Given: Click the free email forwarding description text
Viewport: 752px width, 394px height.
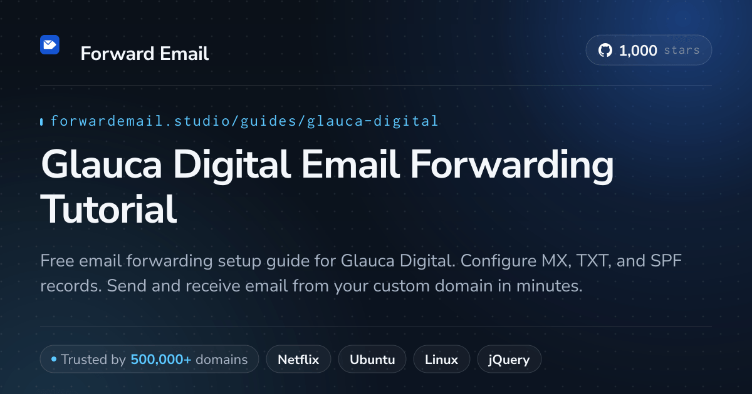Looking at the screenshot, I should tap(361, 273).
